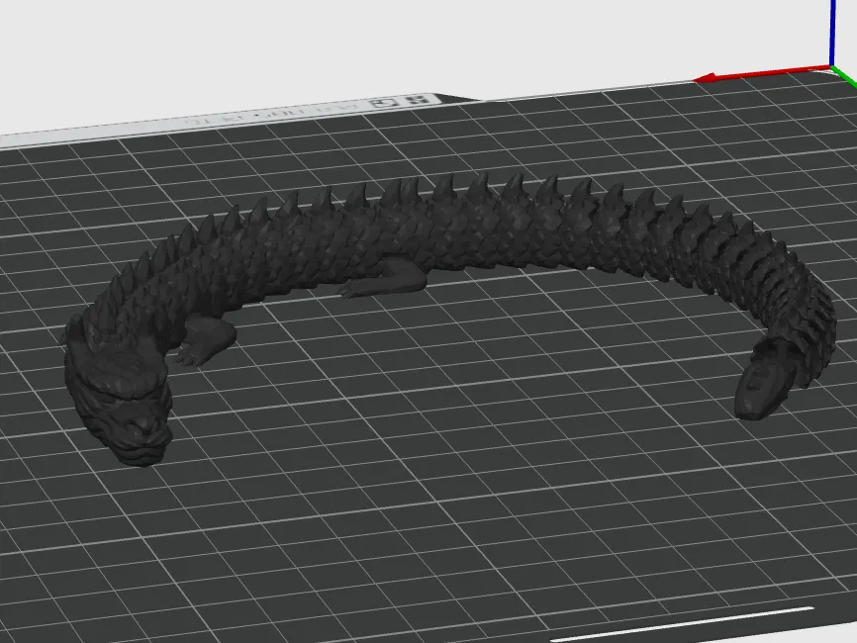Click the blue Z-axis arrow of the origin gizmo

pyautogui.click(x=831, y=30)
